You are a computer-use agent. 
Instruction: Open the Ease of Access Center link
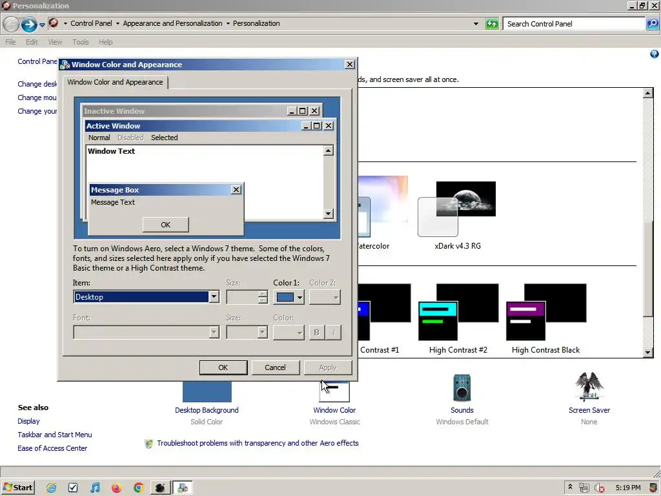pyautogui.click(x=52, y=448)
